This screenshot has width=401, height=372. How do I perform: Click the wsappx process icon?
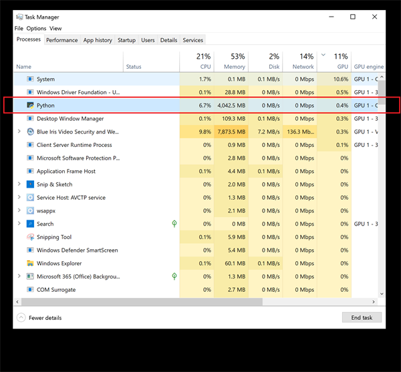pos(30,210)
